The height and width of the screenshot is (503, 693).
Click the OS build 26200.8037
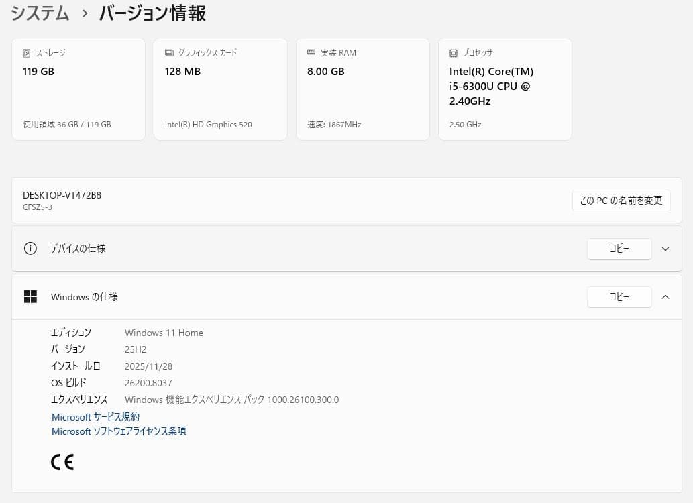[x=148, y=383]
